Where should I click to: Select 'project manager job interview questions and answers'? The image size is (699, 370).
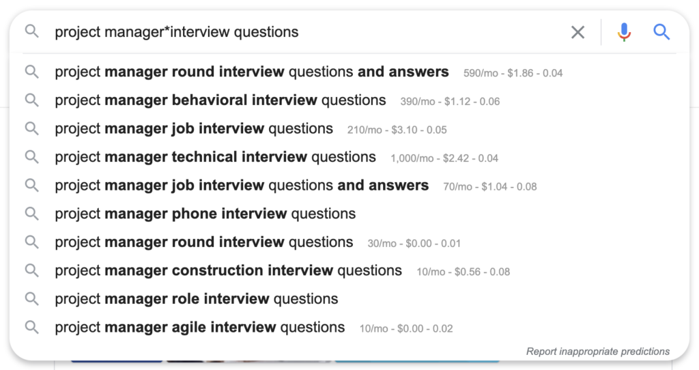(242, 185)
